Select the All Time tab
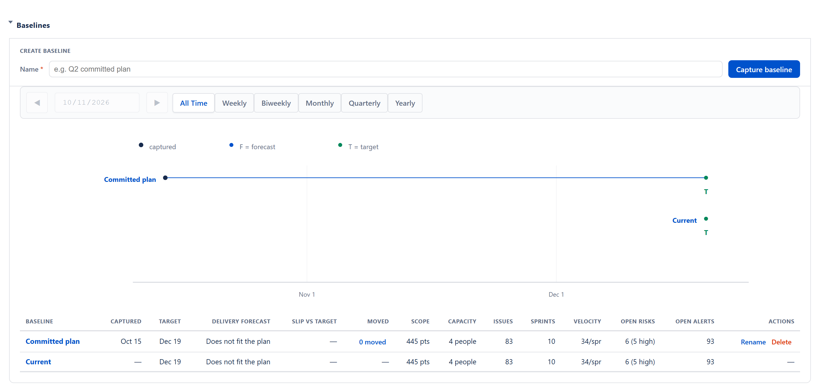Viewport: 820px width, 391px height. click(194, 103)
